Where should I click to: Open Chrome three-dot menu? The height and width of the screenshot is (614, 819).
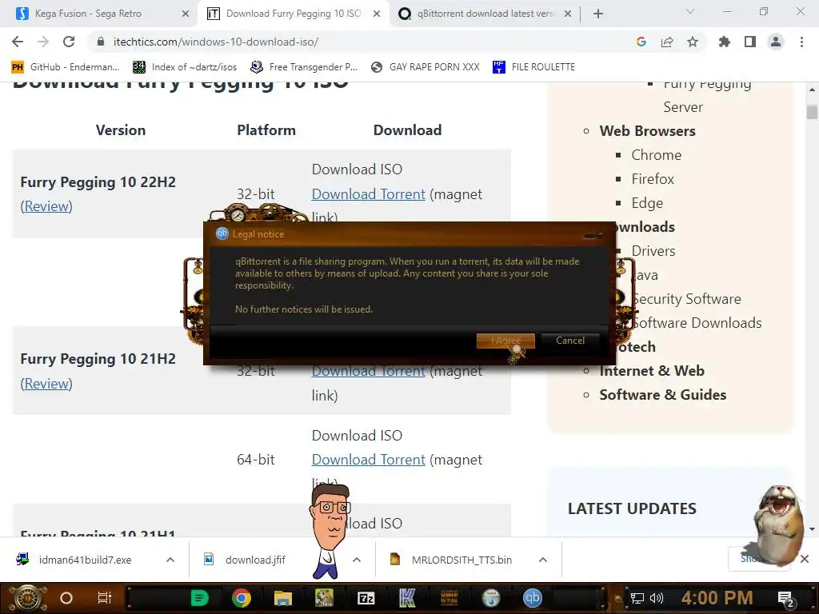801,42
